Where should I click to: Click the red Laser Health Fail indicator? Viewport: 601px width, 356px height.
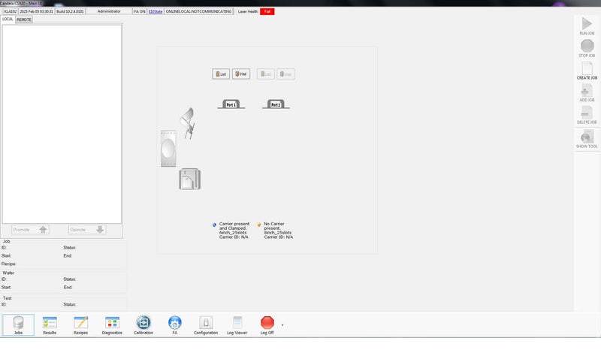coord(267,11)
